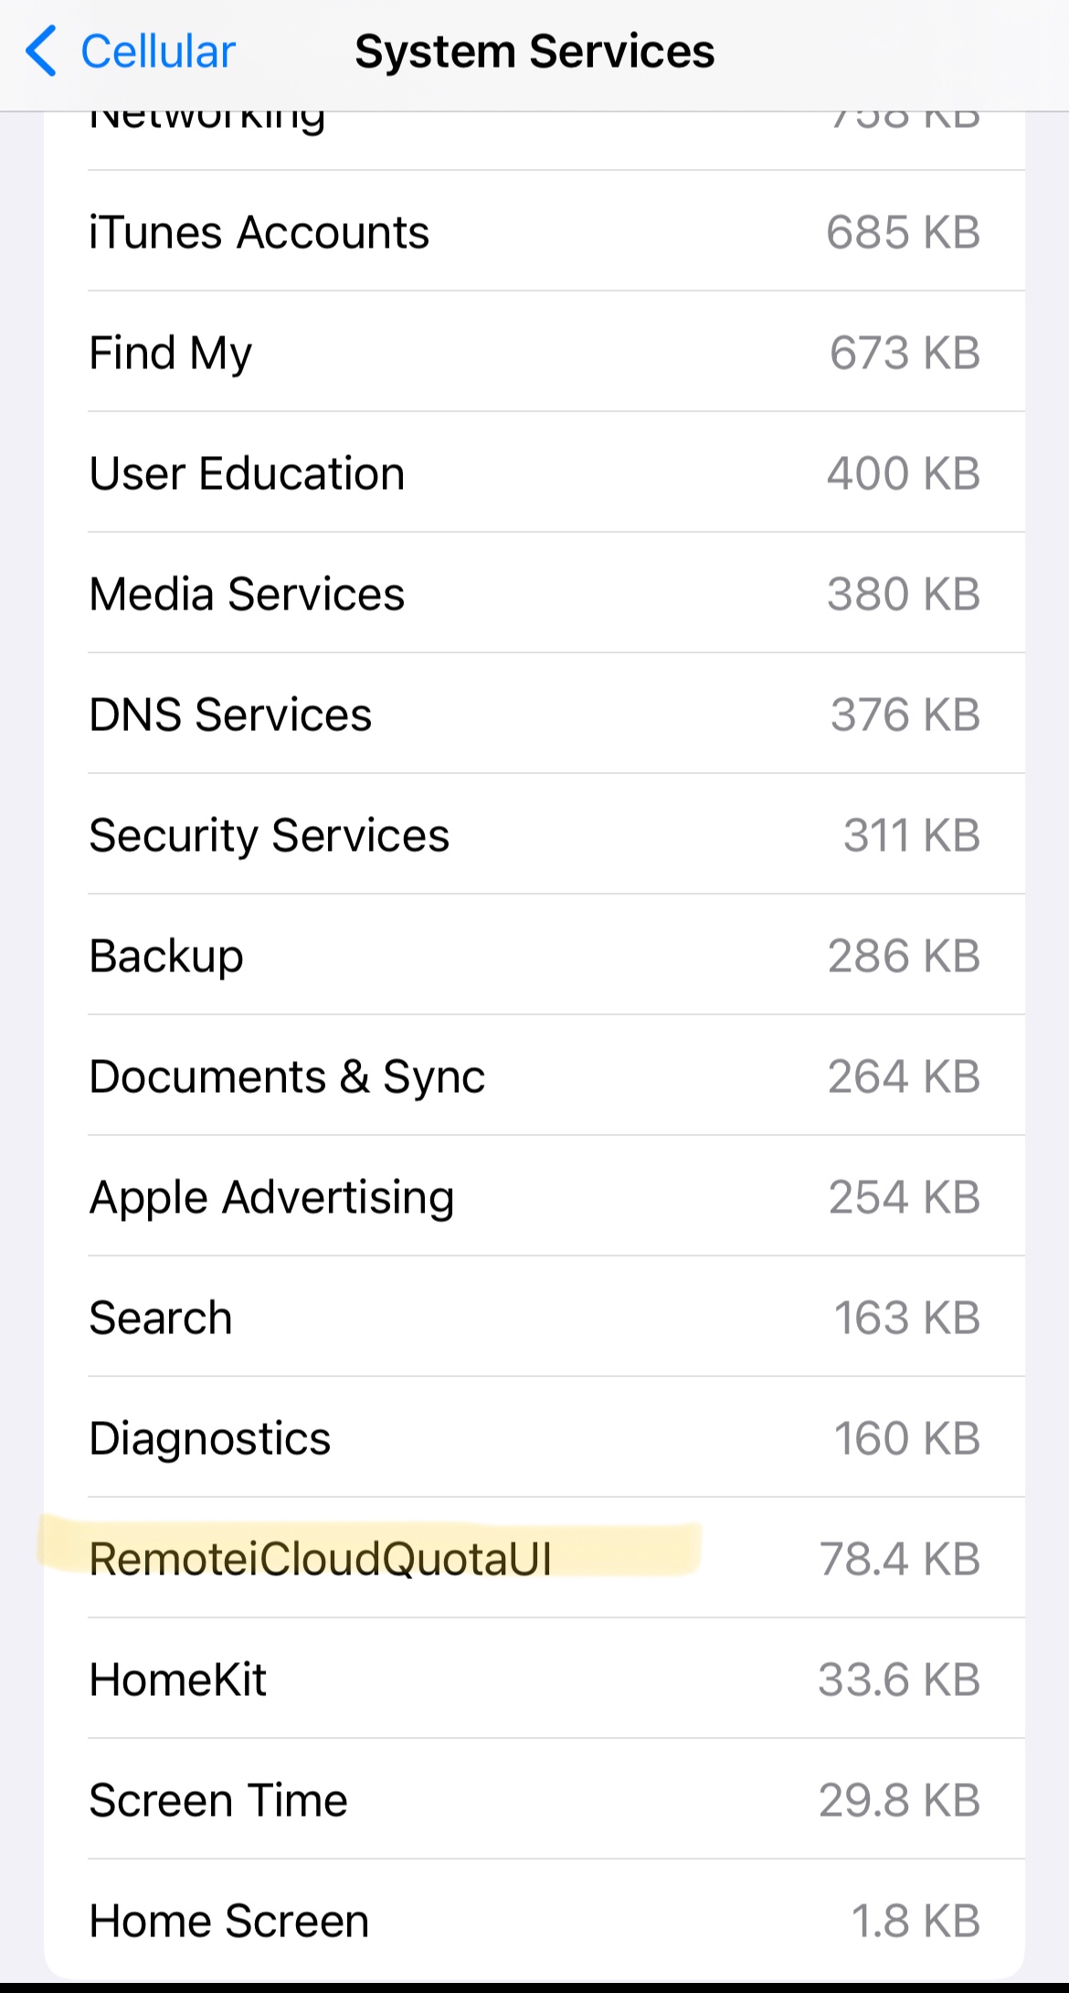The image size is (1069, 1993).
Task: Select the Home Screen row
Action: [x=534, y=1921]
